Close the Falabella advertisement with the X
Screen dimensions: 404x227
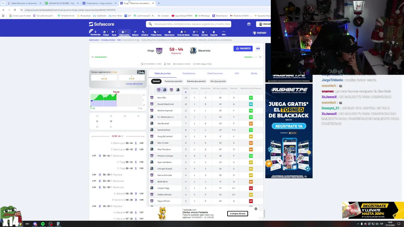256,209
